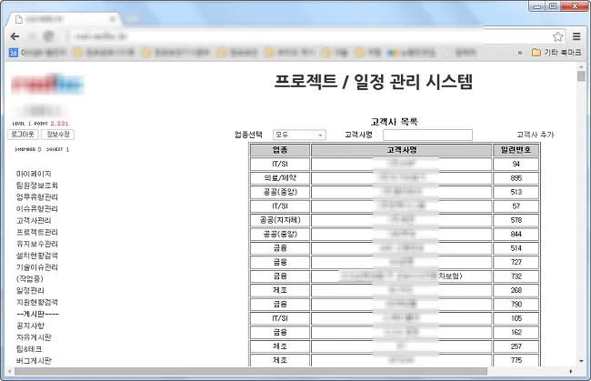591x381 pixels.
Task: Open the Chrome hamburger menu
Action: point(576,35)
